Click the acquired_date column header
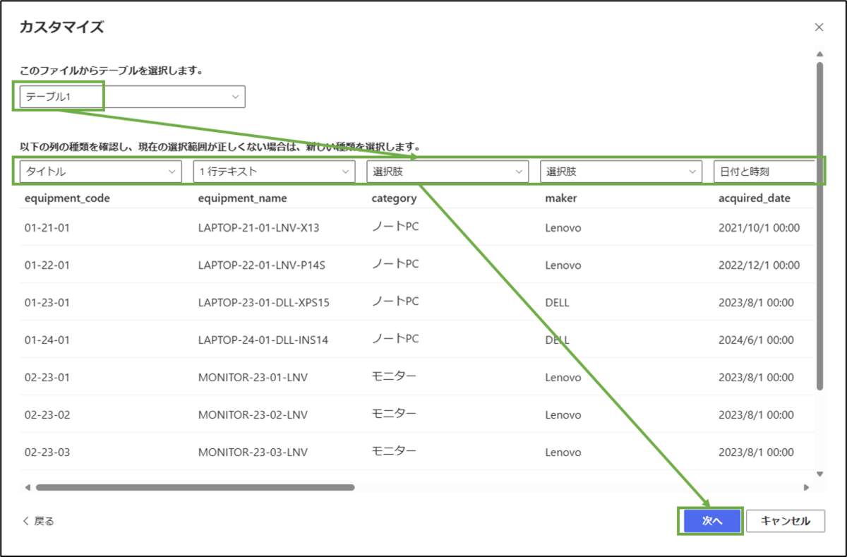The height and width of the screenshot is (557, 847). tap(755, 198)
